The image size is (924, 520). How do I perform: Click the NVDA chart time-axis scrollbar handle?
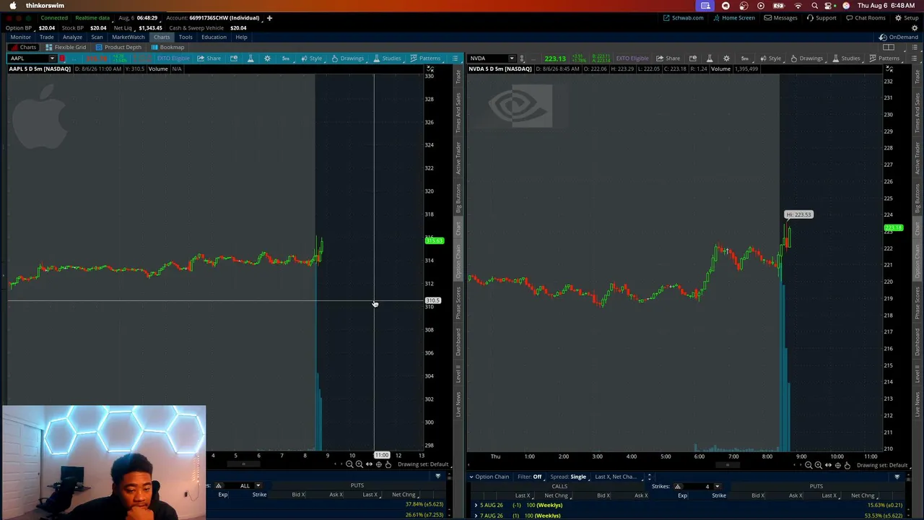tap(726, 465)
